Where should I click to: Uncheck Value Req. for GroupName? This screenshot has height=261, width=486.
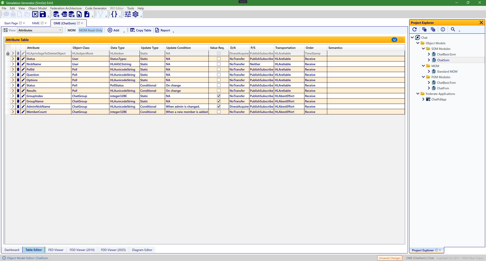coord(219,101)
